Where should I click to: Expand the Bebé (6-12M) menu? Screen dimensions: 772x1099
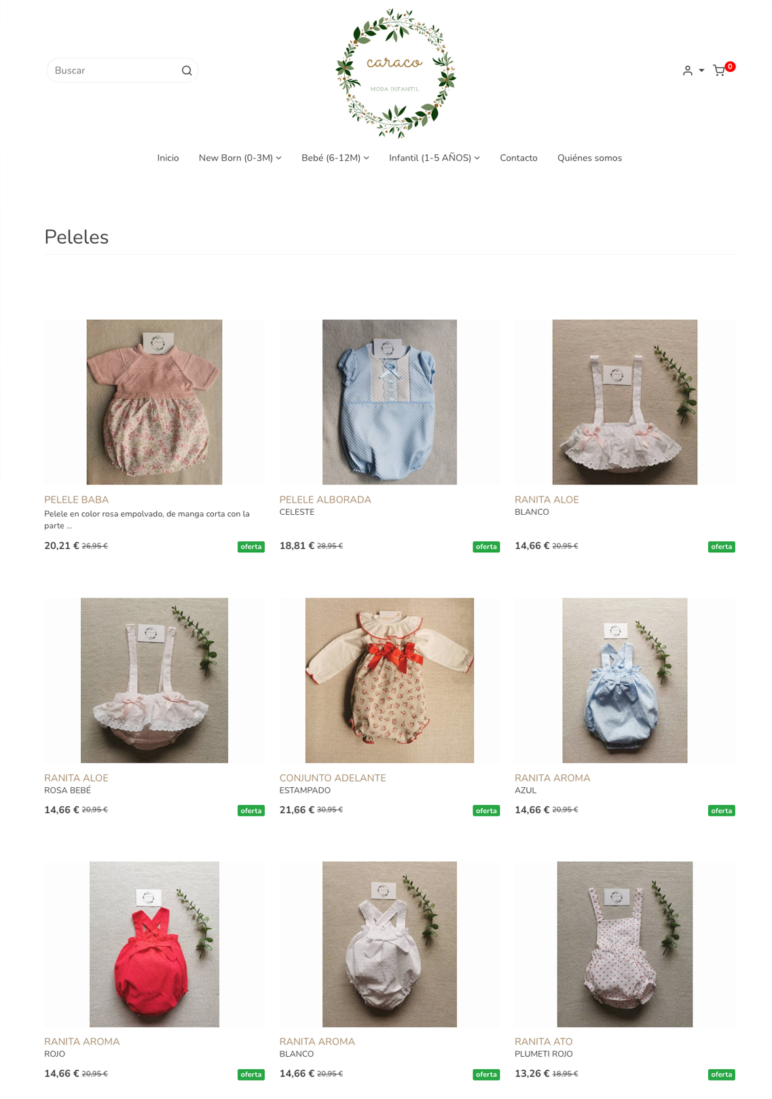point(335,158)
